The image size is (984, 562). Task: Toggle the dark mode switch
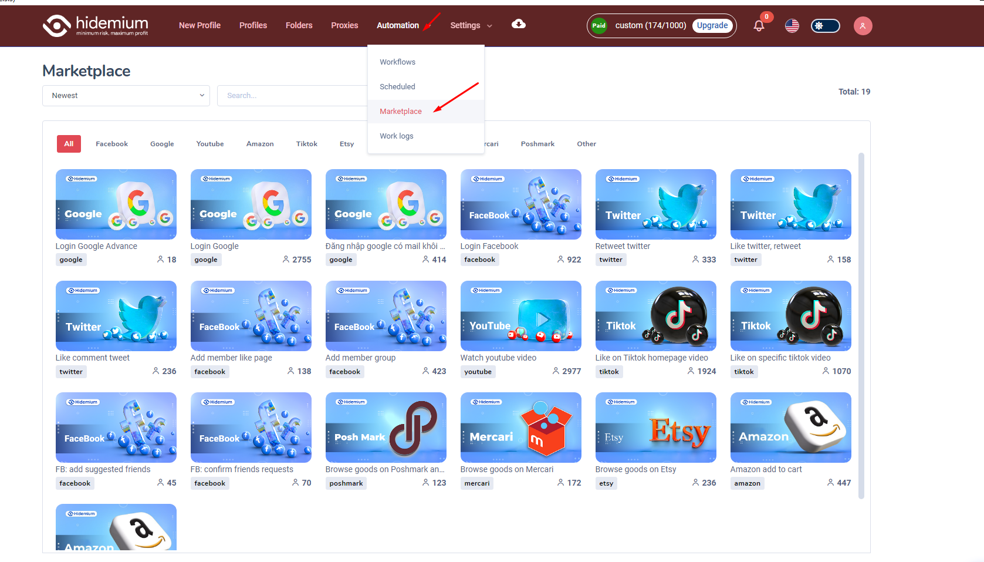click(825, 26)
